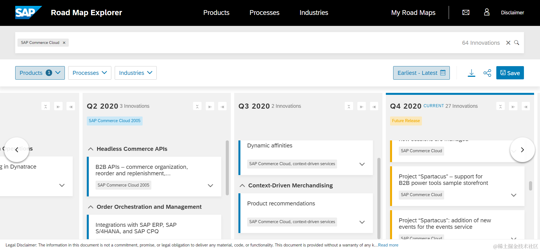
Task: Expand Spartacus B2B power tools storefront card
Action: (x=514, y=195)
